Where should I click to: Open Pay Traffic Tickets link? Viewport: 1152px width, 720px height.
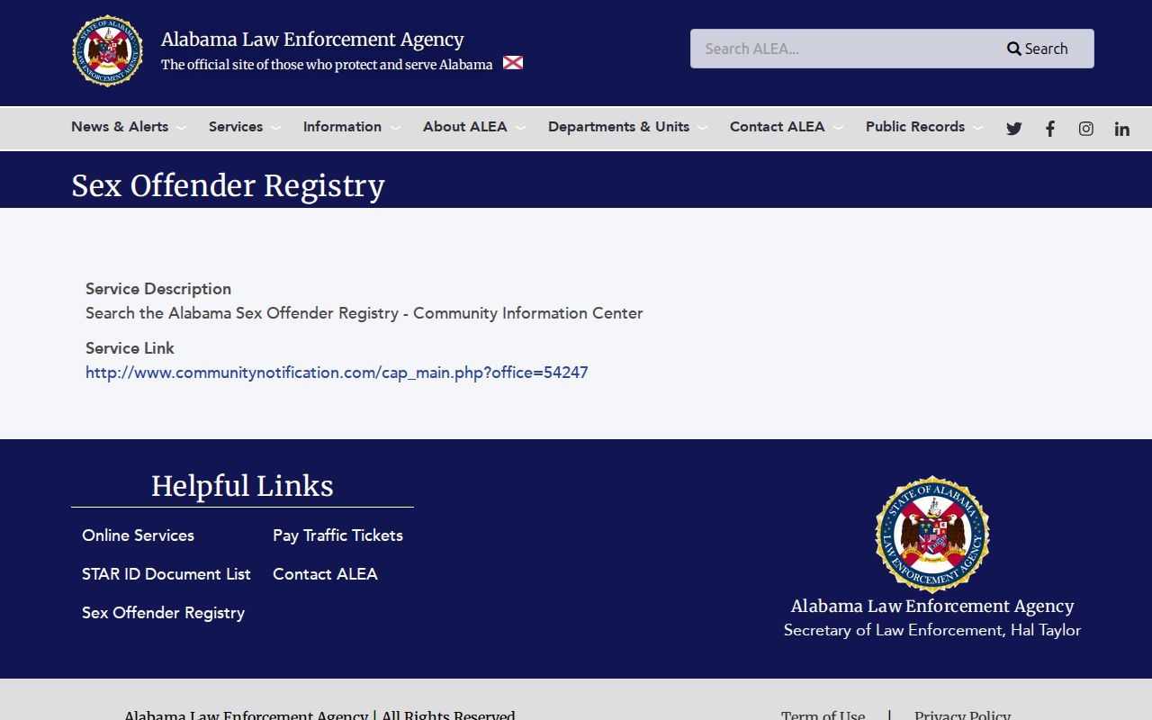click(x=337, y=535)
